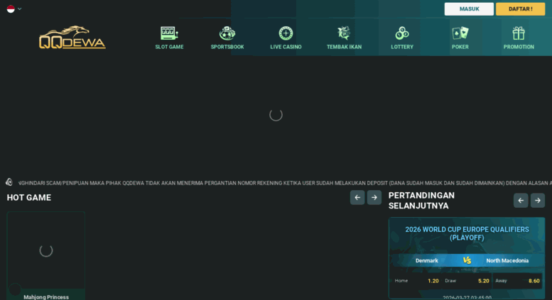Select the Lottery balls icon

point(402,33)
